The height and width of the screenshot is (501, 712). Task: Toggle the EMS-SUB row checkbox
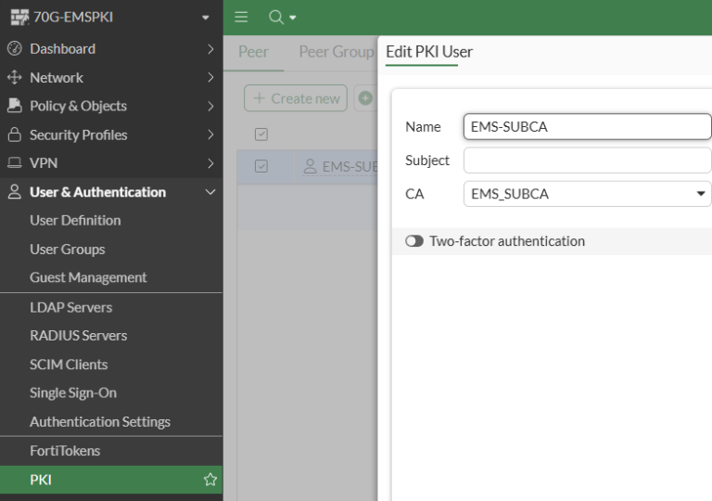pyautogui.click(x=261, y=166)
